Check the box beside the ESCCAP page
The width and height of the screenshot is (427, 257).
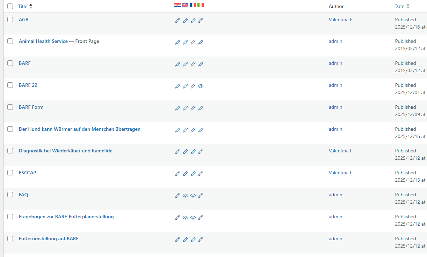tap(10, 173)
